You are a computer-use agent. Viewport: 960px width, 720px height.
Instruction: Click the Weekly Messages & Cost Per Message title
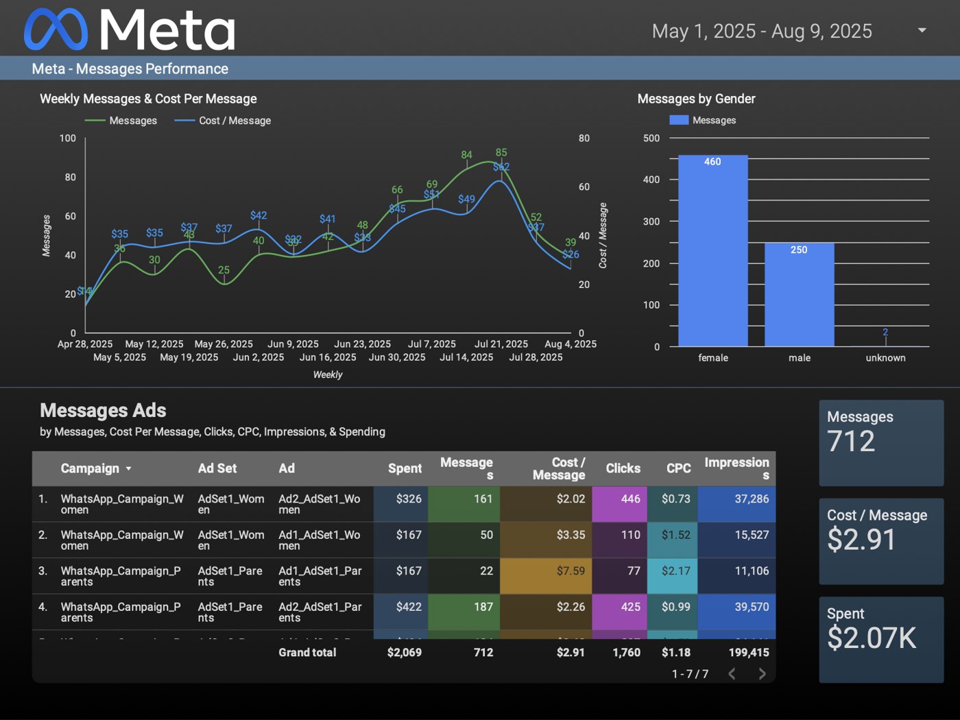coord(148,99)
